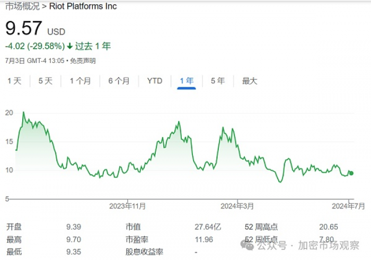This screenshot has height=260, width=371.
Task: Select the 1 天 time range tab
Action: pos(14,81)
